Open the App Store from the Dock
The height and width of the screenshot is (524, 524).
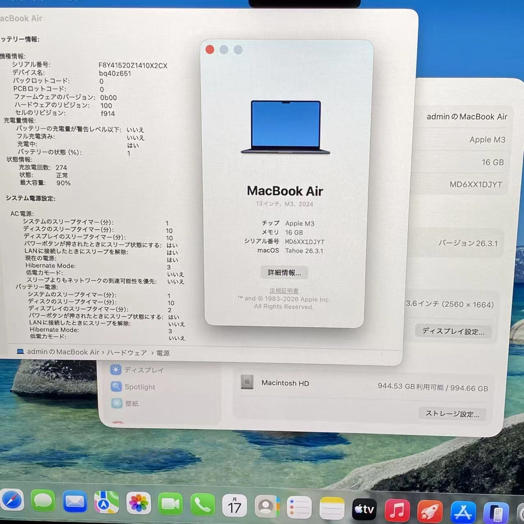(x=463, y=513)
